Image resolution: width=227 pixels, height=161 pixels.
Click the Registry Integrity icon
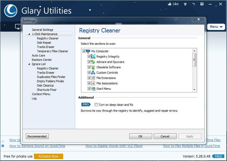click(93, 57)
